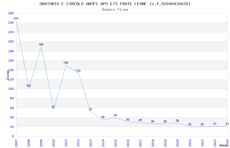
Task: Select x-axis year label 2012
Action: [78, 143]
